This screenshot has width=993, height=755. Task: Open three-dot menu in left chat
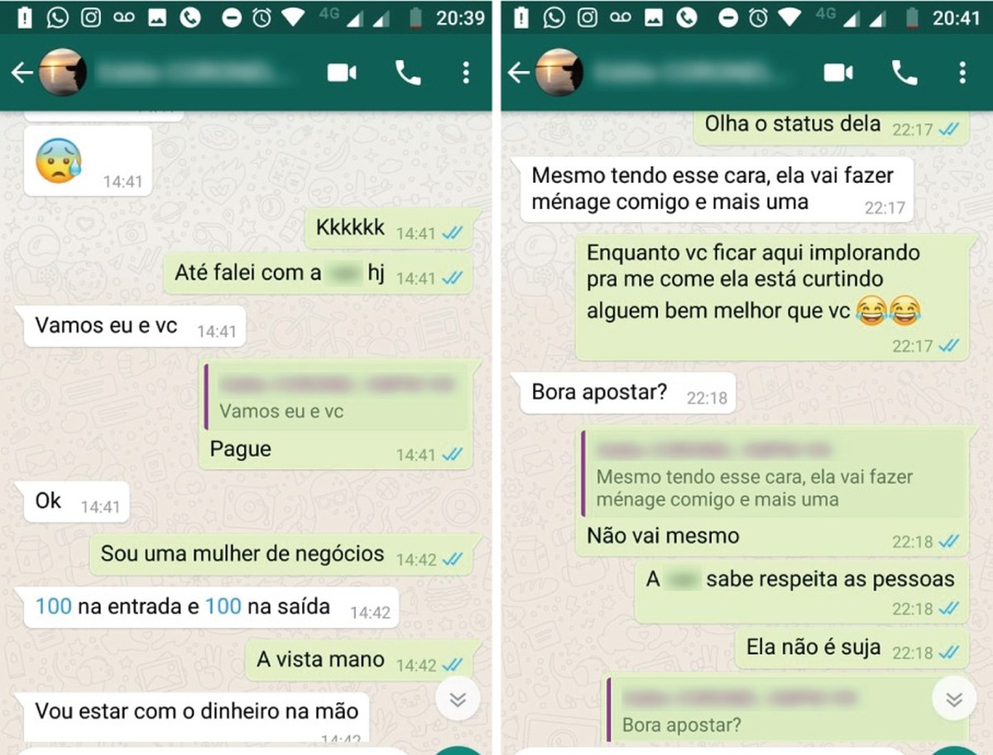point(466,73)
